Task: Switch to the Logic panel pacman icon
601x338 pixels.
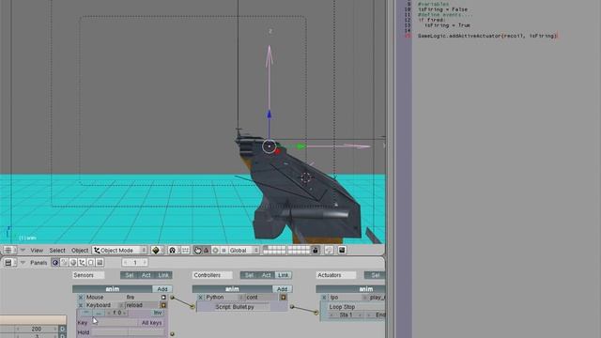Action: (55, 263)
